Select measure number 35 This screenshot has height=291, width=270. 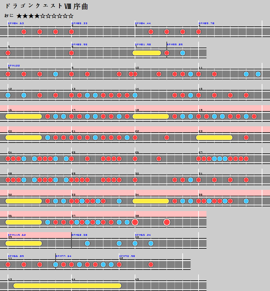coord(201,195)
